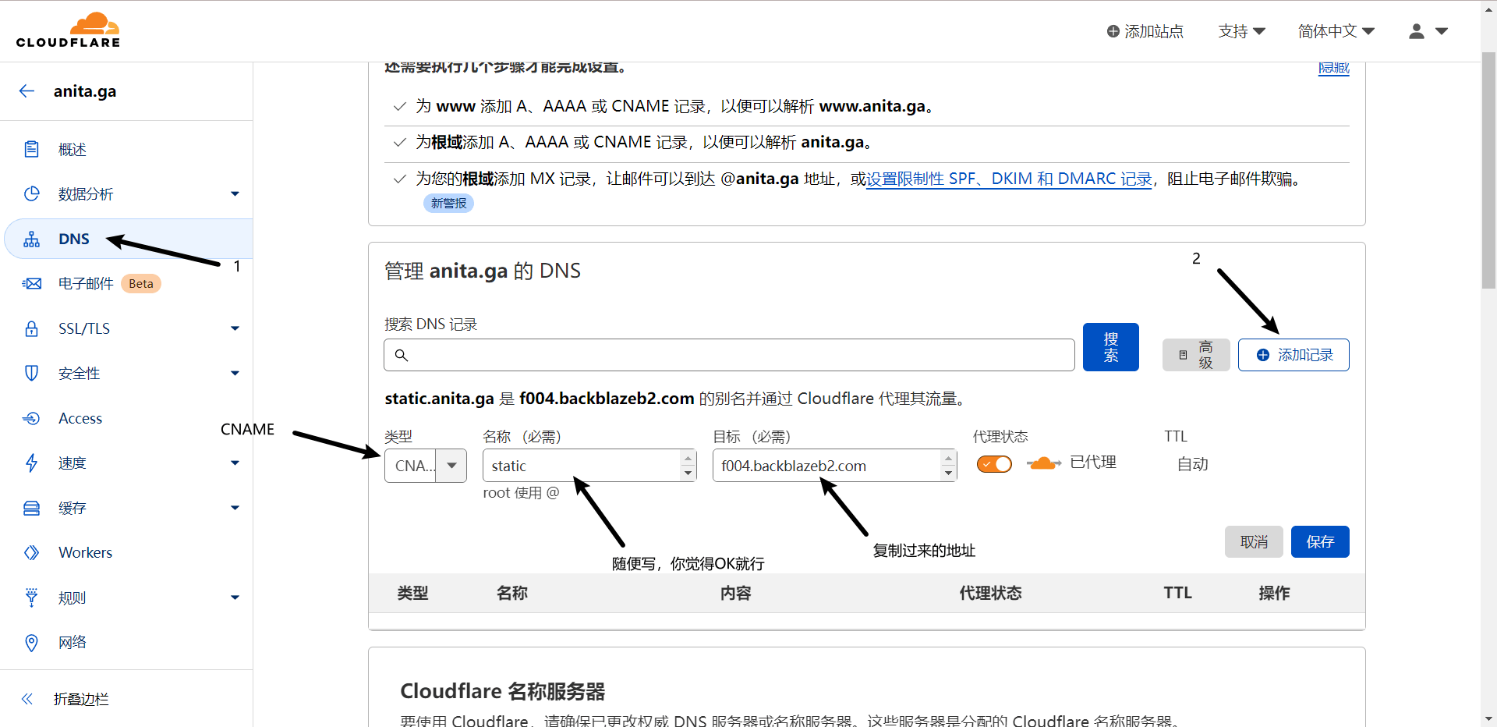
Task: Click the Speed (速度) lightning bolt icon
Action: [x=31, y=463]
